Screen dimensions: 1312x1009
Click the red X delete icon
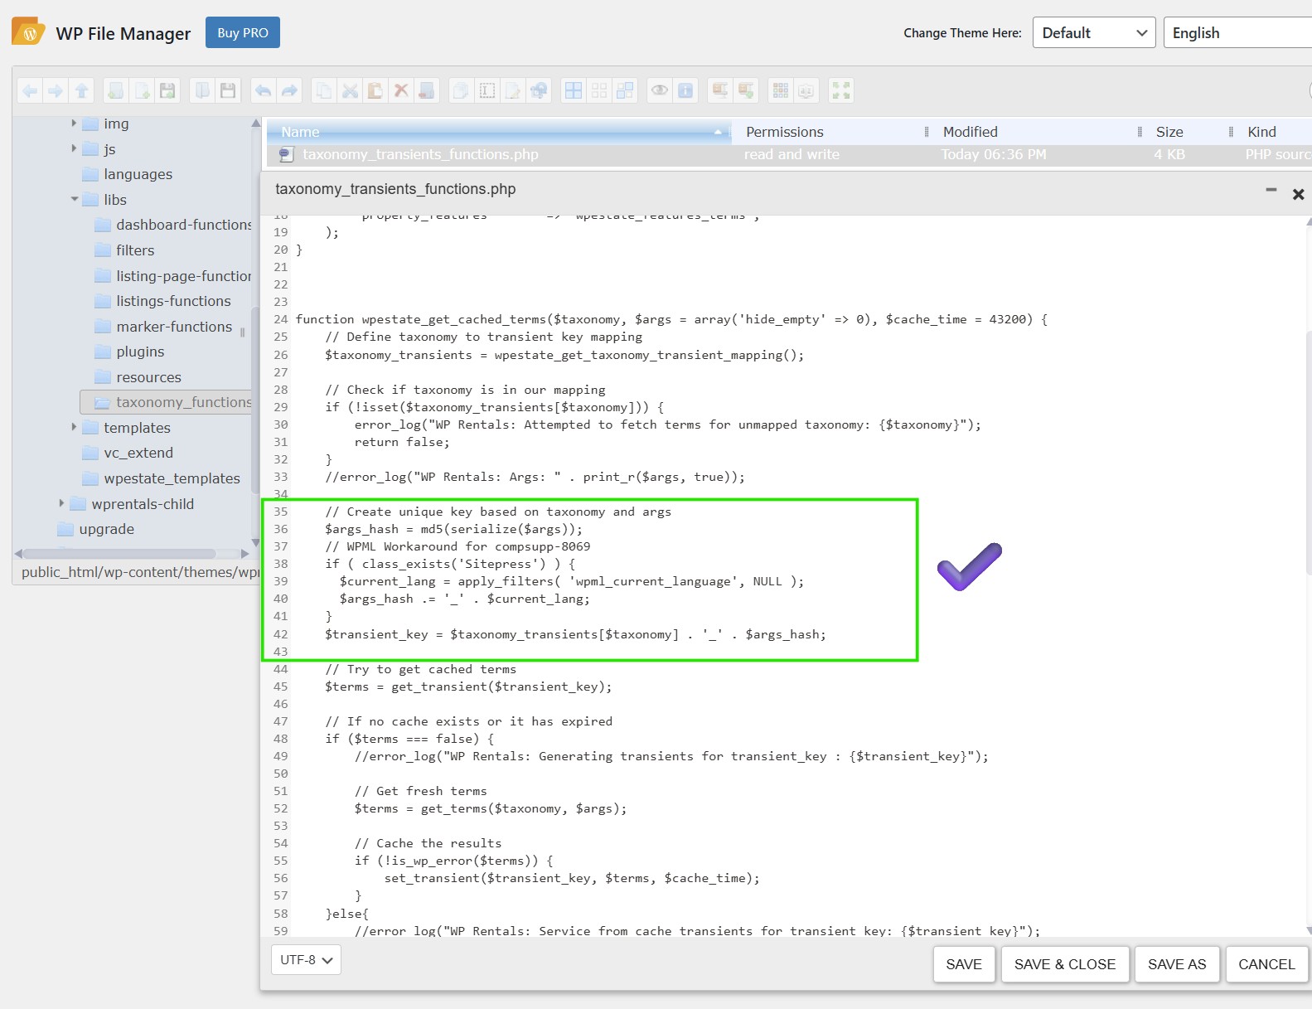click(401, 91)
